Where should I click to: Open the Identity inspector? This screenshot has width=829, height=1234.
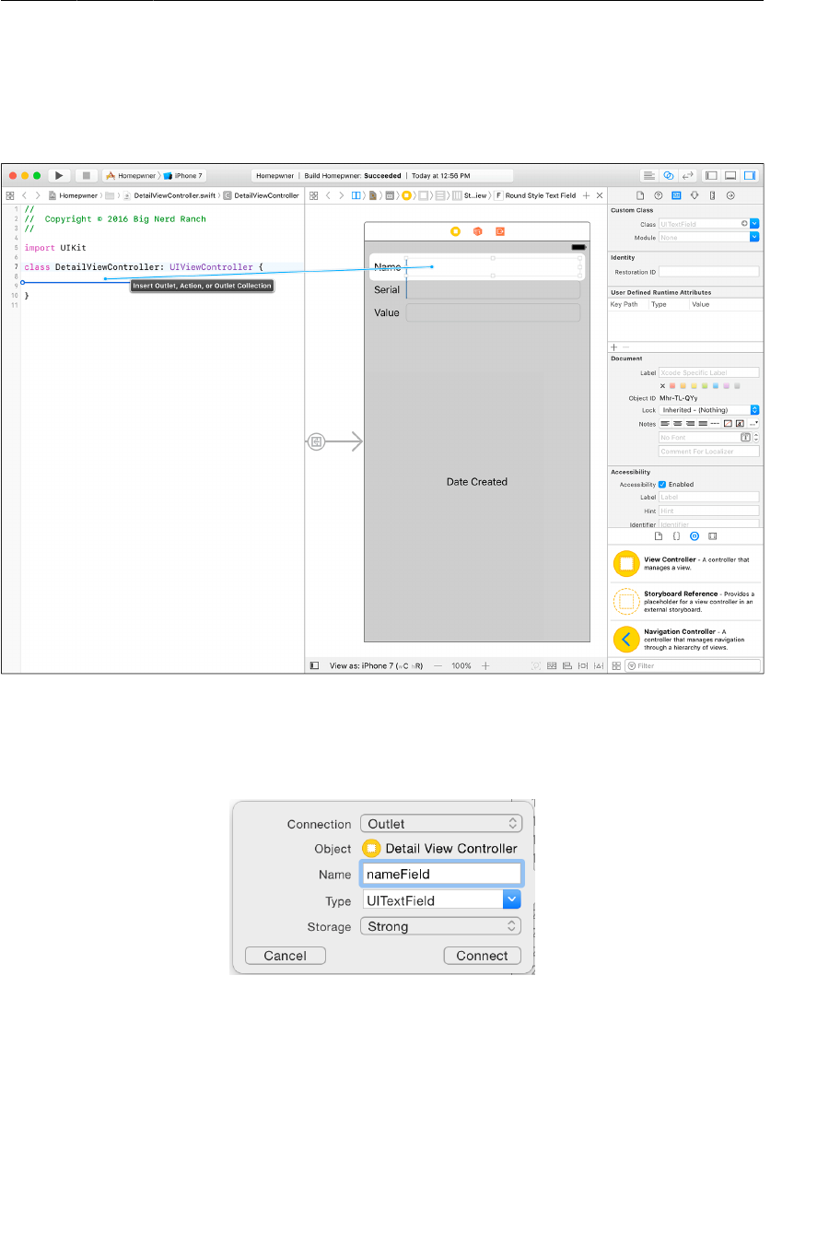click(676, 195)
